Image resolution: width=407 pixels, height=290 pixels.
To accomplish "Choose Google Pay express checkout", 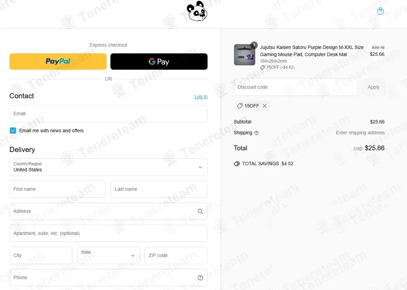I will click(159, 62).
